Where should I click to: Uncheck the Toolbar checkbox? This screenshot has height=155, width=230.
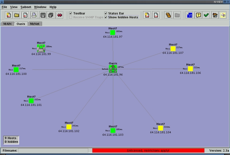(x=71, y=13)
